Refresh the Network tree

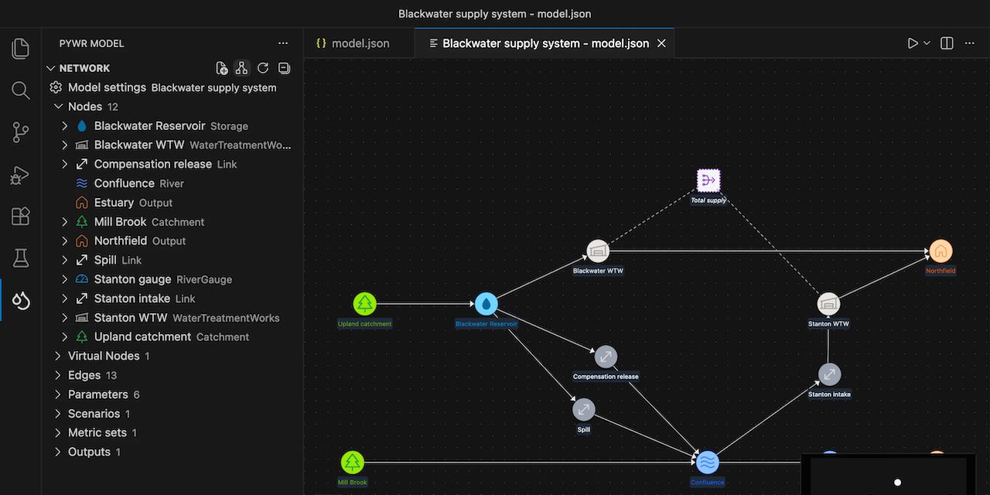263,68
